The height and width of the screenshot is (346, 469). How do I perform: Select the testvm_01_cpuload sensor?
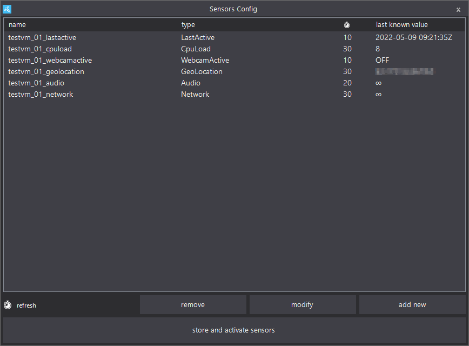(40, 49)
